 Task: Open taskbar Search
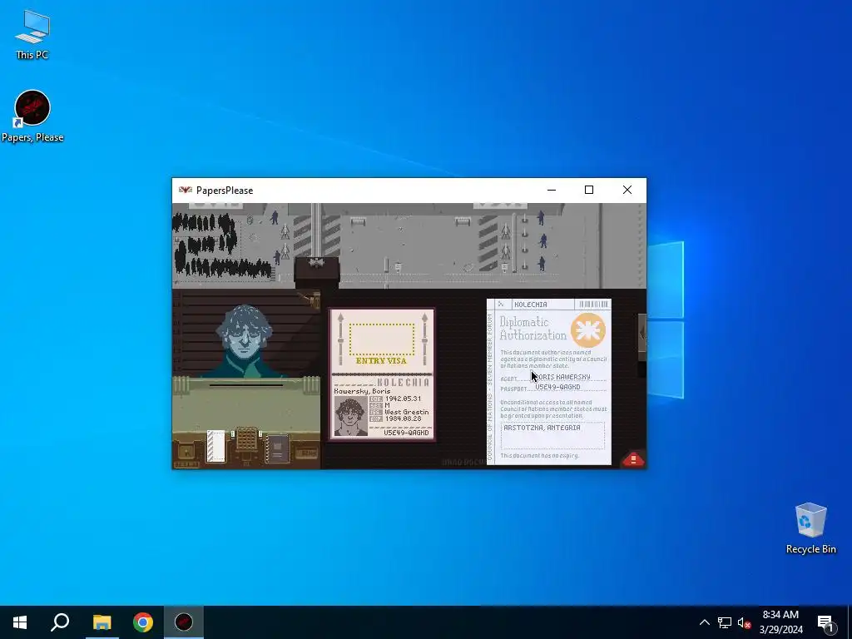point(60,622)
